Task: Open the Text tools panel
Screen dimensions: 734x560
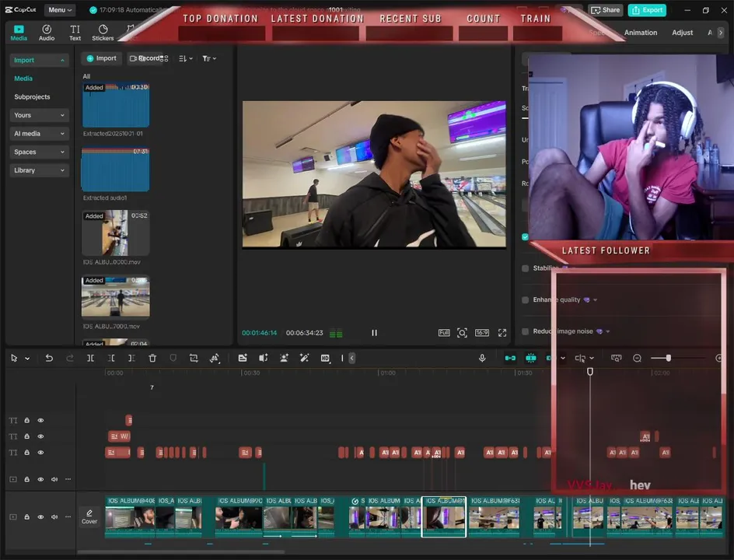Action: click(x=75, y=33)
